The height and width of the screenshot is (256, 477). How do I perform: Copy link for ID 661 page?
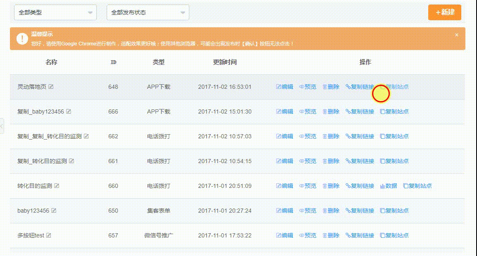click(360, 161)
